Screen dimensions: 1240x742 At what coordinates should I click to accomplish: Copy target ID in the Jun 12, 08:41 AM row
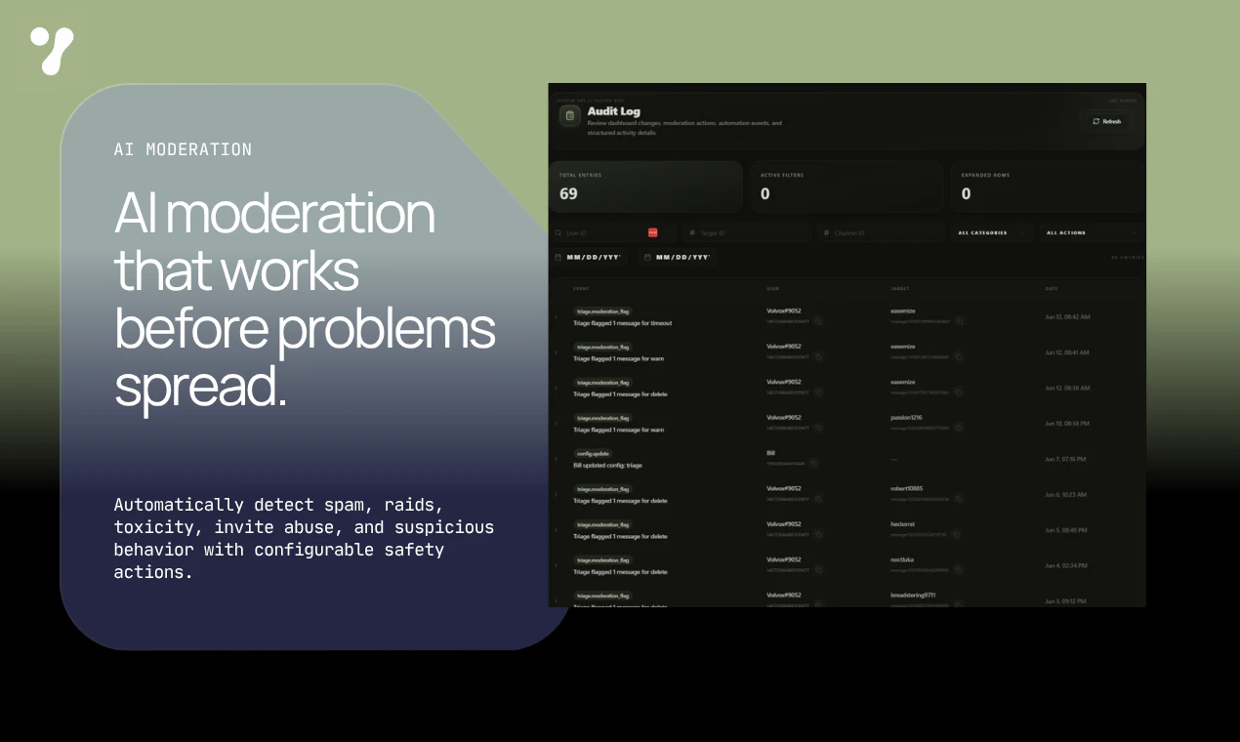pyautogui.click(x=959, y=357)
